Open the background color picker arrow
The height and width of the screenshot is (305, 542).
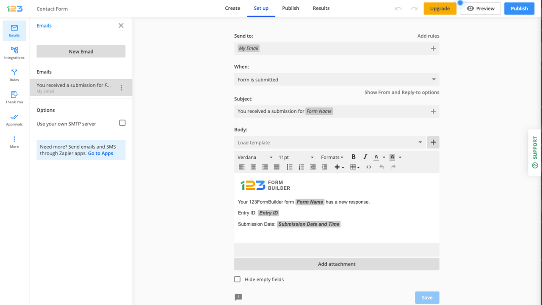(400, 157)
